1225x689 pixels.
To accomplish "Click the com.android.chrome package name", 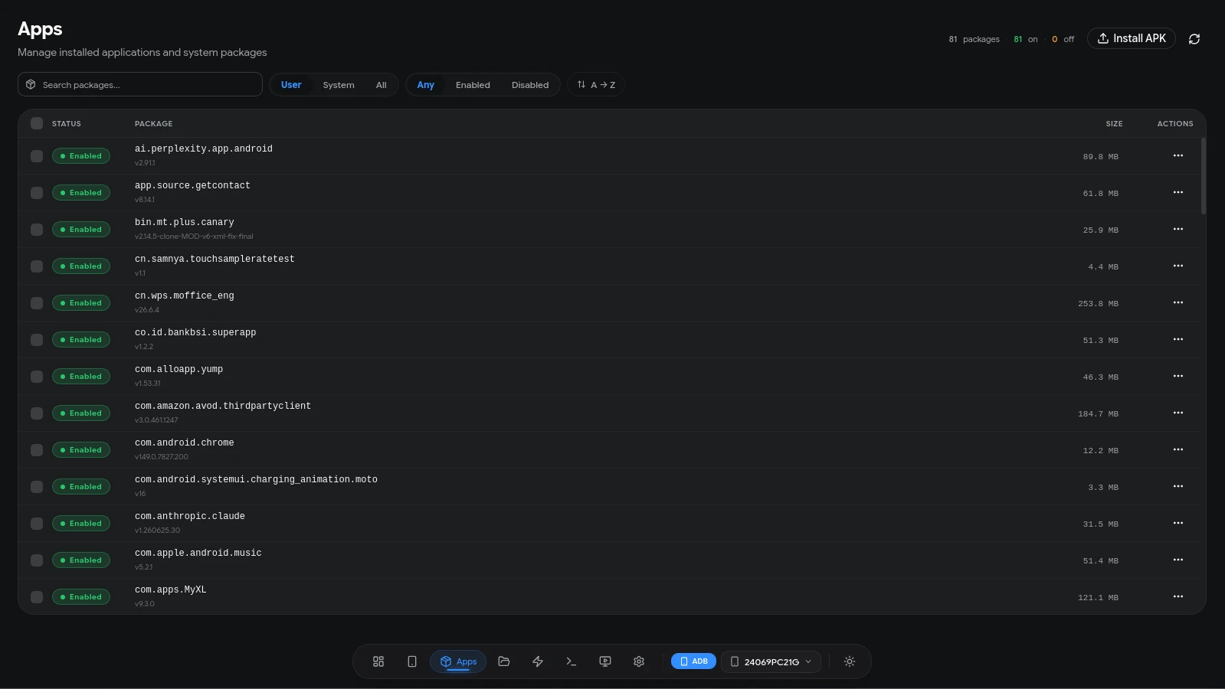I will pos(185,442).
